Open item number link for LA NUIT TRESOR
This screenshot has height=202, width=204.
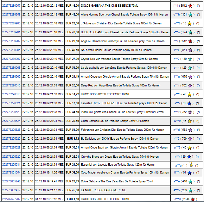[x=11, y=190]
